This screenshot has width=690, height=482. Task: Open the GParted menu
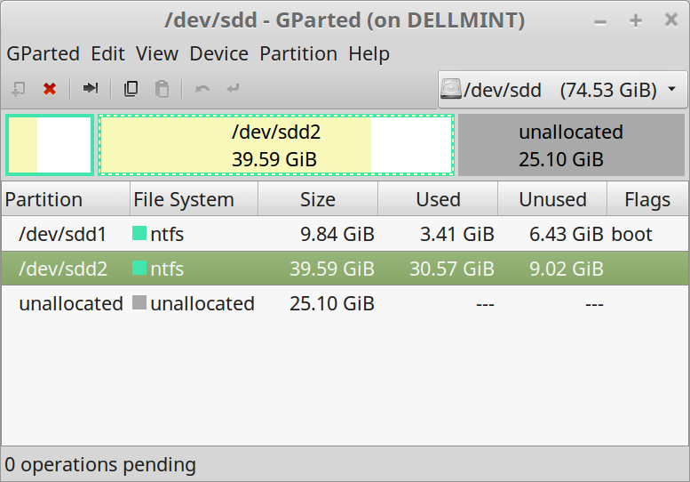click(43, 54)
